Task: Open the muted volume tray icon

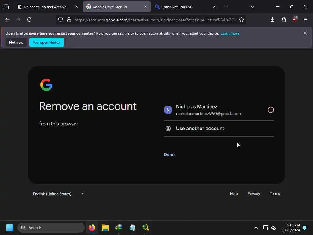Action: pos(274,228)
